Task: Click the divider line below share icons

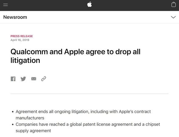Action: (x=89, y=94)
